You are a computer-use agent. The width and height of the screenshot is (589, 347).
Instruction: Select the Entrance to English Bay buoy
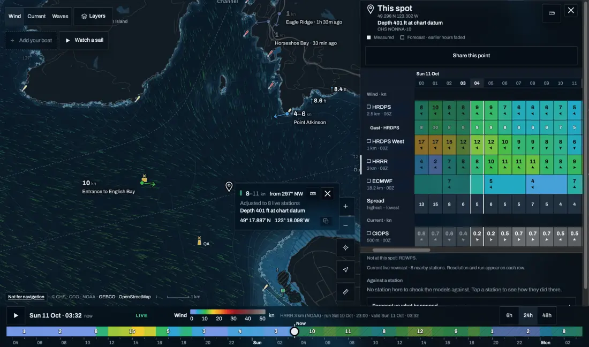tap(144, 179)
